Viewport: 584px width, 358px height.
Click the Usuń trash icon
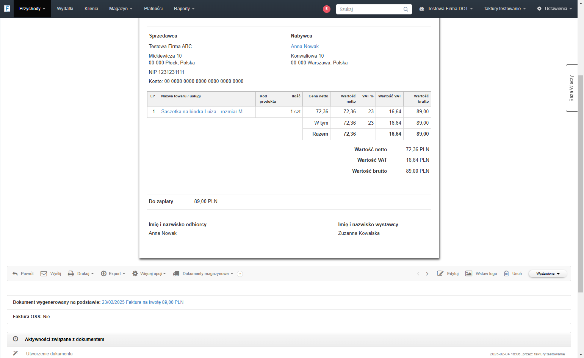coord(506,274)
